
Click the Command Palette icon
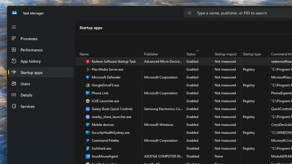(88, 140)
